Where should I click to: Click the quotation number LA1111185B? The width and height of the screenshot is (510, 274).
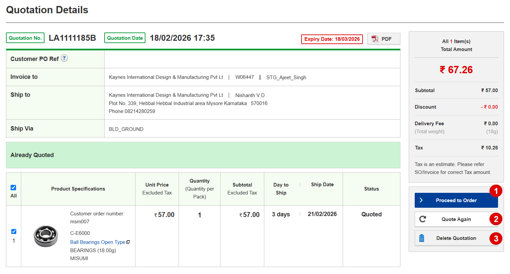click(72, 38)
